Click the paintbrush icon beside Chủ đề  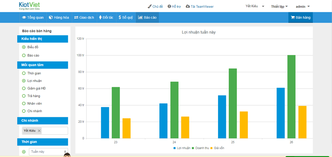149,7
